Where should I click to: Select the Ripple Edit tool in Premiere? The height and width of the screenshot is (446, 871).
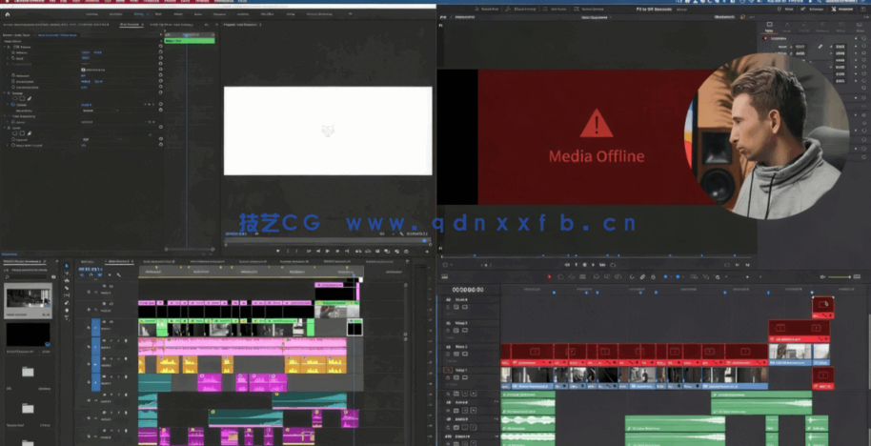pos(67,280)
